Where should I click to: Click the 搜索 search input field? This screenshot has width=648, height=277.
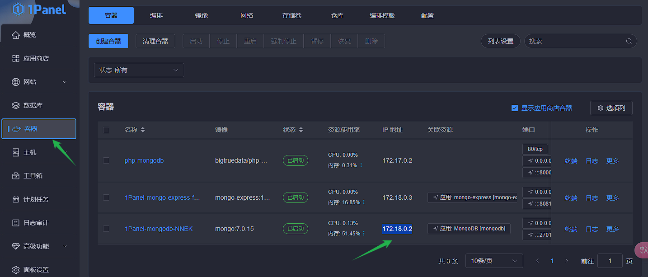pyautogui.click(x=574, y=41)
